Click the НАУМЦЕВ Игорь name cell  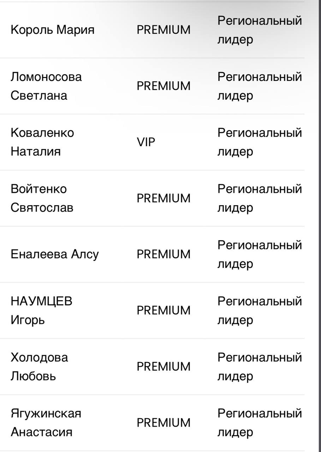point(41,311)
